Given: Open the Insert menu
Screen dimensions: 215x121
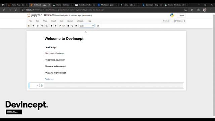Looking at the screenshot, I should (x=54, y=21).
